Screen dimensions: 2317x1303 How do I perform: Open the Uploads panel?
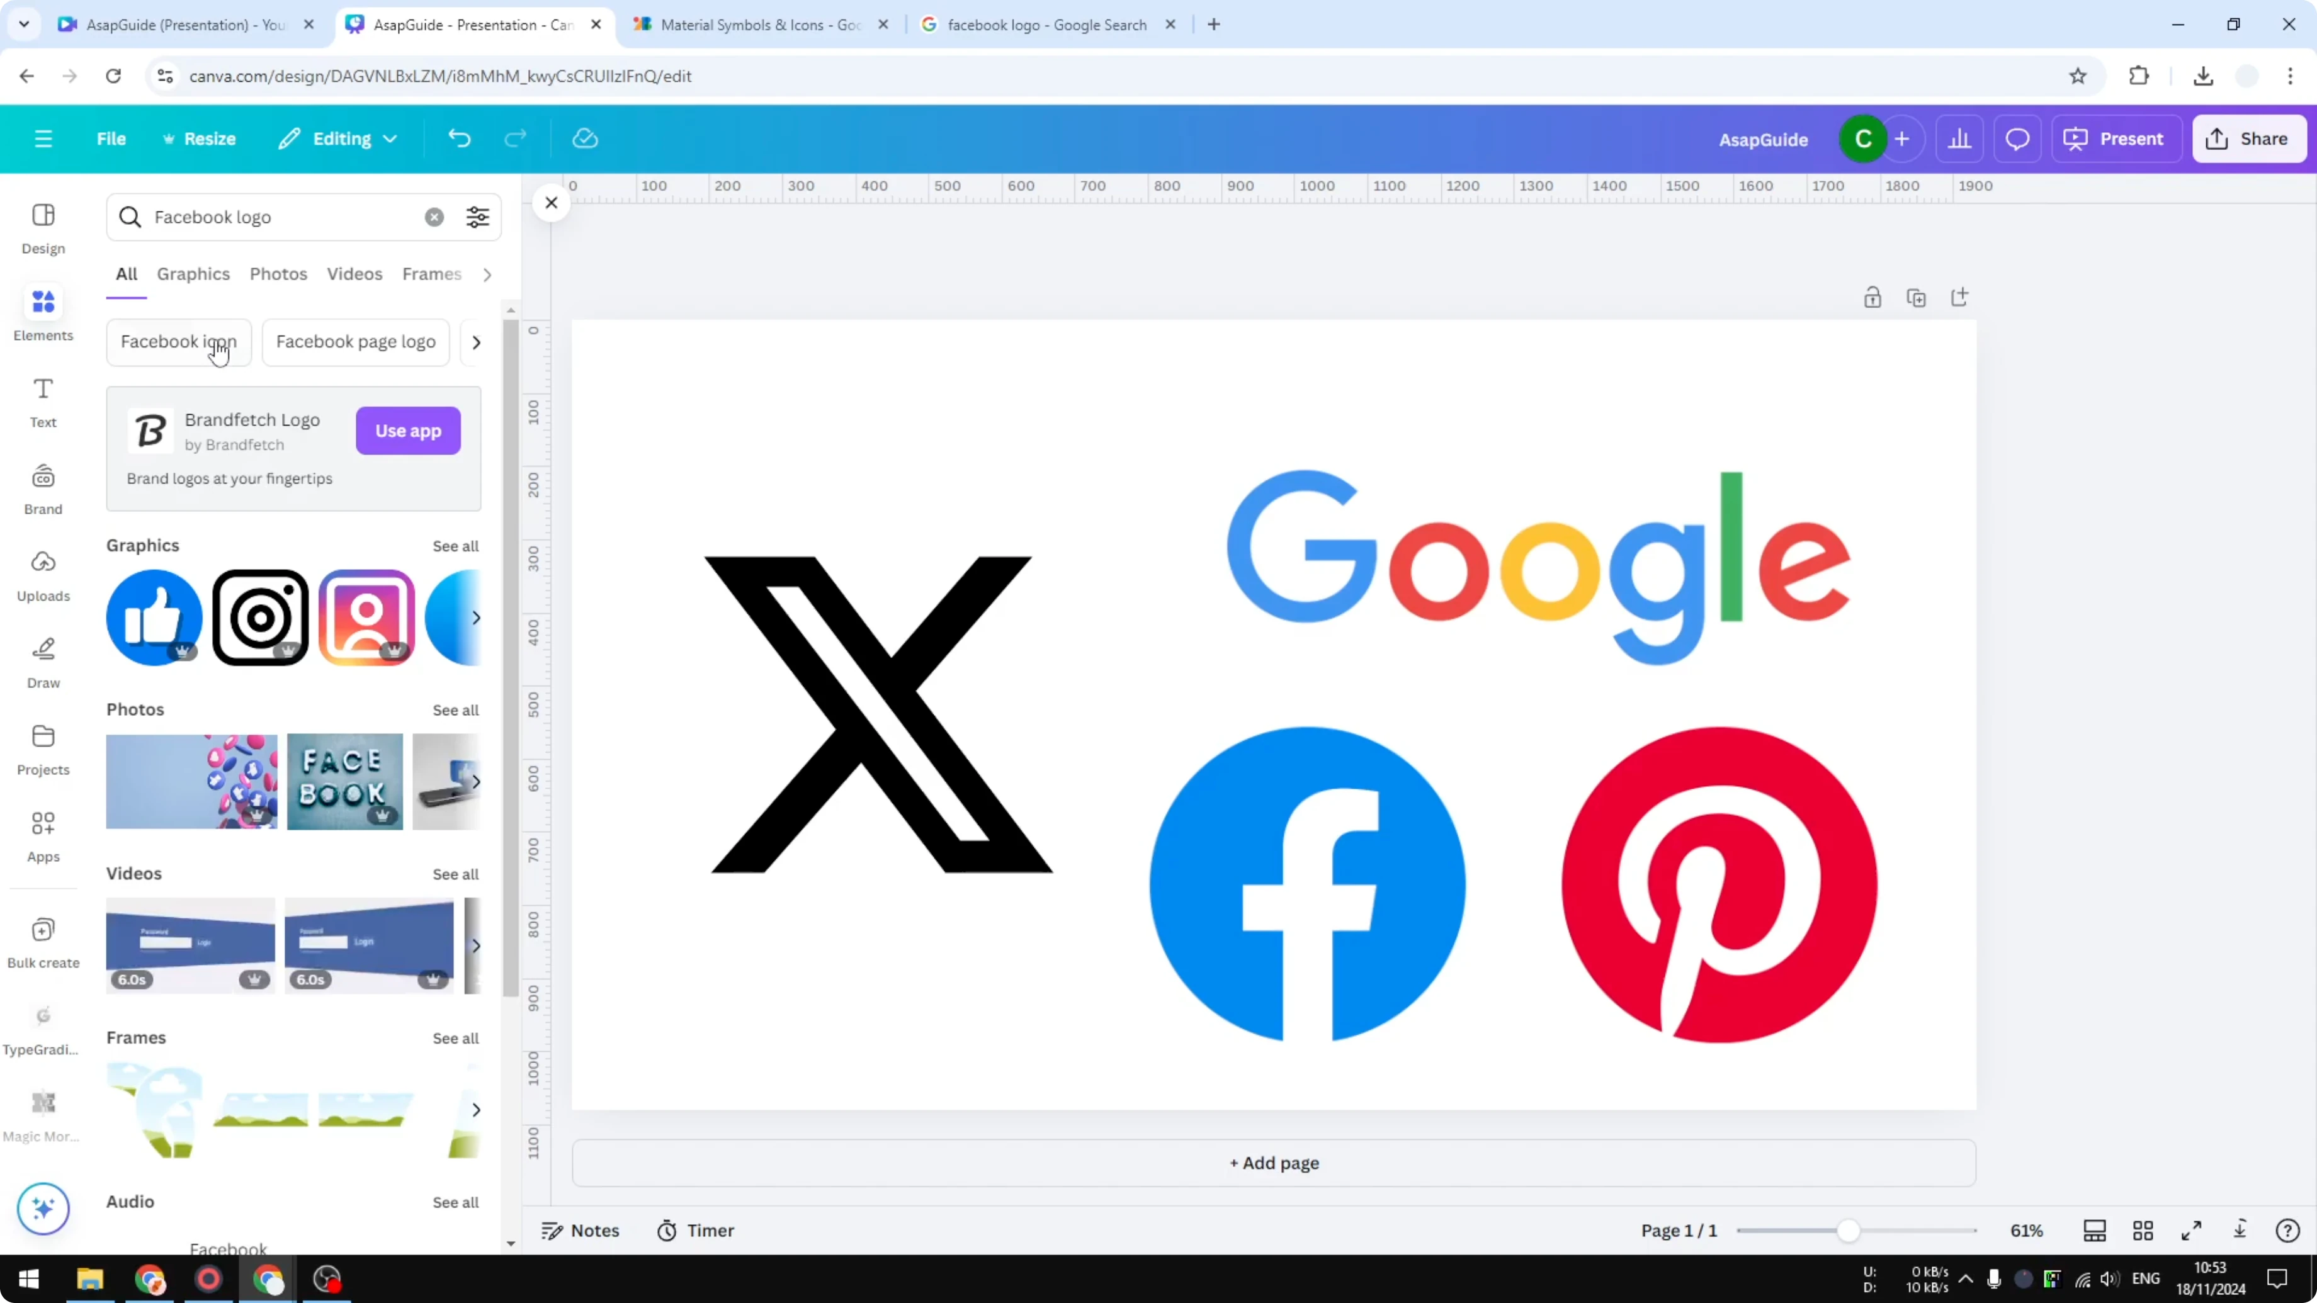42,575
